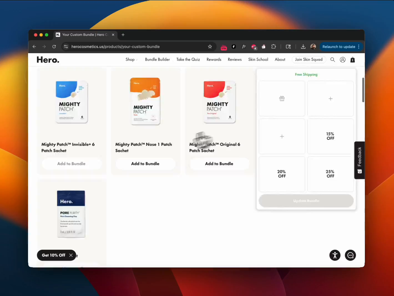Screen dimensions: 394x296
Task: Open the site search magnifier icon
Action: pyautogui.click(x=332, y=60)
